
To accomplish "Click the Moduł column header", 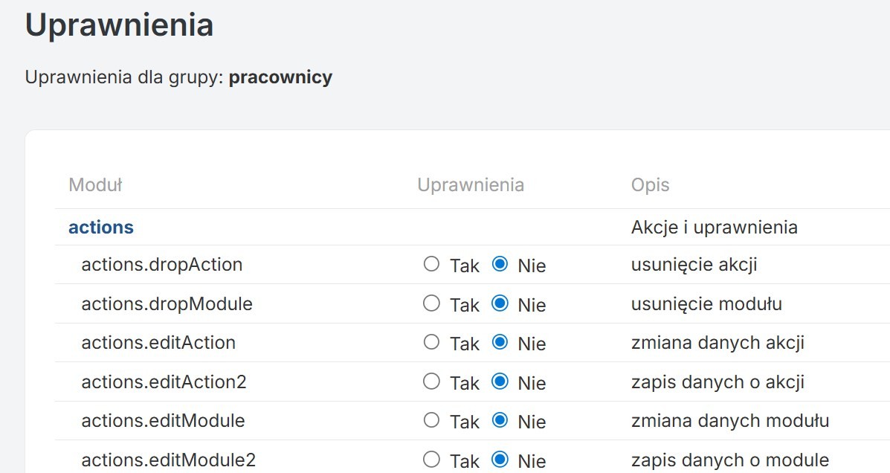I will pyautogui.click(x=95, y=185).
